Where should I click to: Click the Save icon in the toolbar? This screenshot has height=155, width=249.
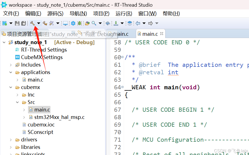point(17,23)
